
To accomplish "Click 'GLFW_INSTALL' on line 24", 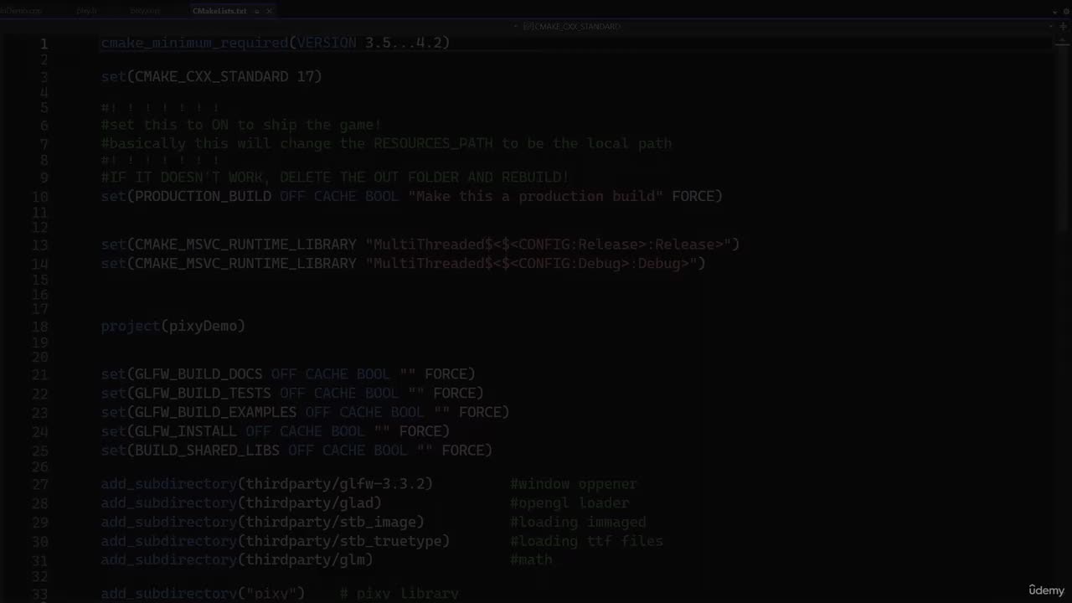I will pyautogui.click(x=186, y=431).
